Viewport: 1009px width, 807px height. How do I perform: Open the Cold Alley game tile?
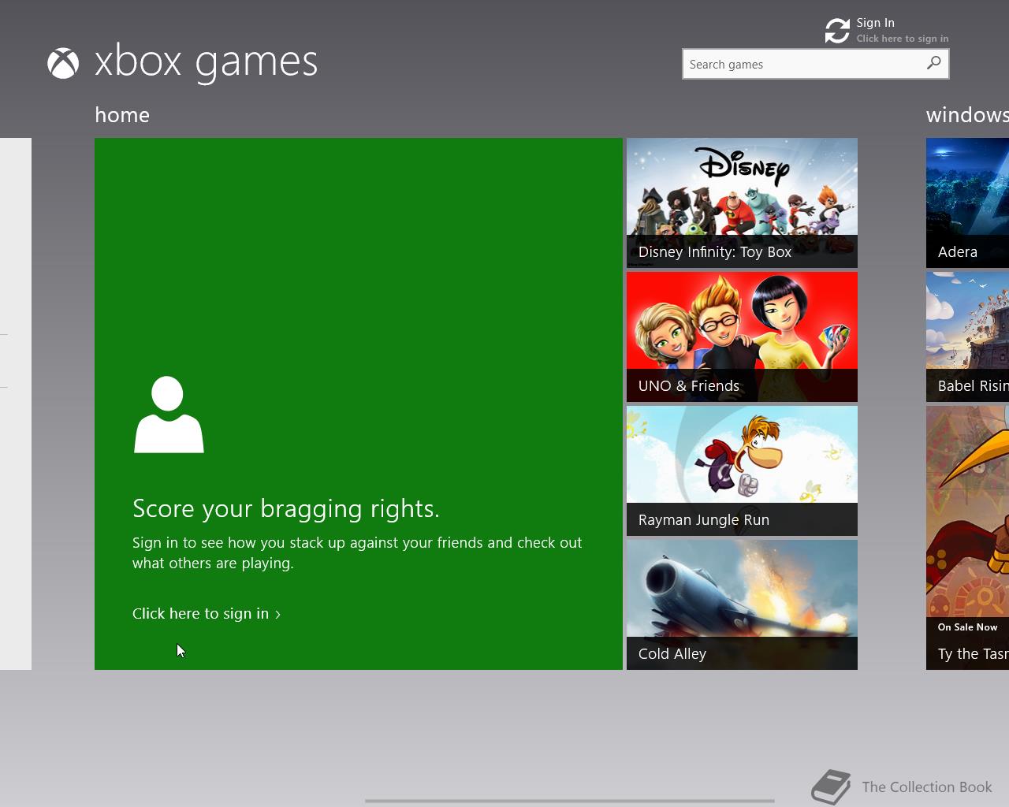(742, 604)
